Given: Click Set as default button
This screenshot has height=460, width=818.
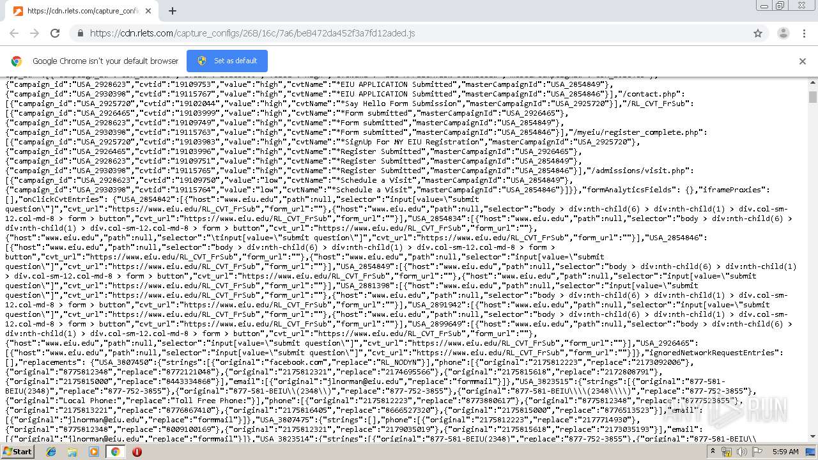Looking at the screenshot, I should 227,61.
